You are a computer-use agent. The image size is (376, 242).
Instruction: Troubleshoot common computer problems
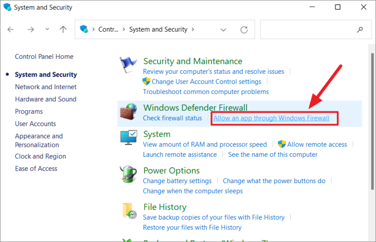tap(206, 92)
